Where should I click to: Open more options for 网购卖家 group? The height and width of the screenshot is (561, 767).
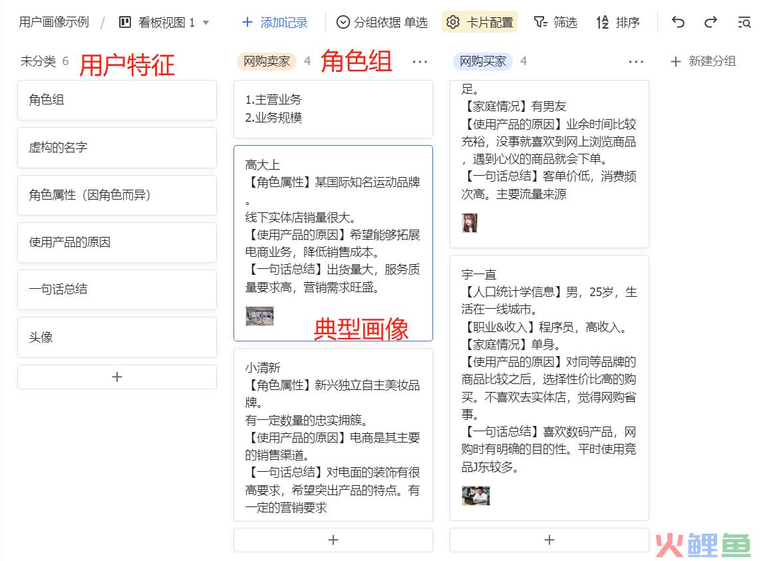(x=420, y=62)
